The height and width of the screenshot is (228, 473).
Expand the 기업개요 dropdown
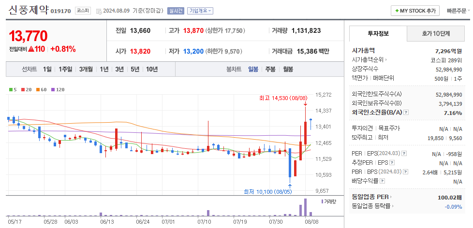[200, 11]
